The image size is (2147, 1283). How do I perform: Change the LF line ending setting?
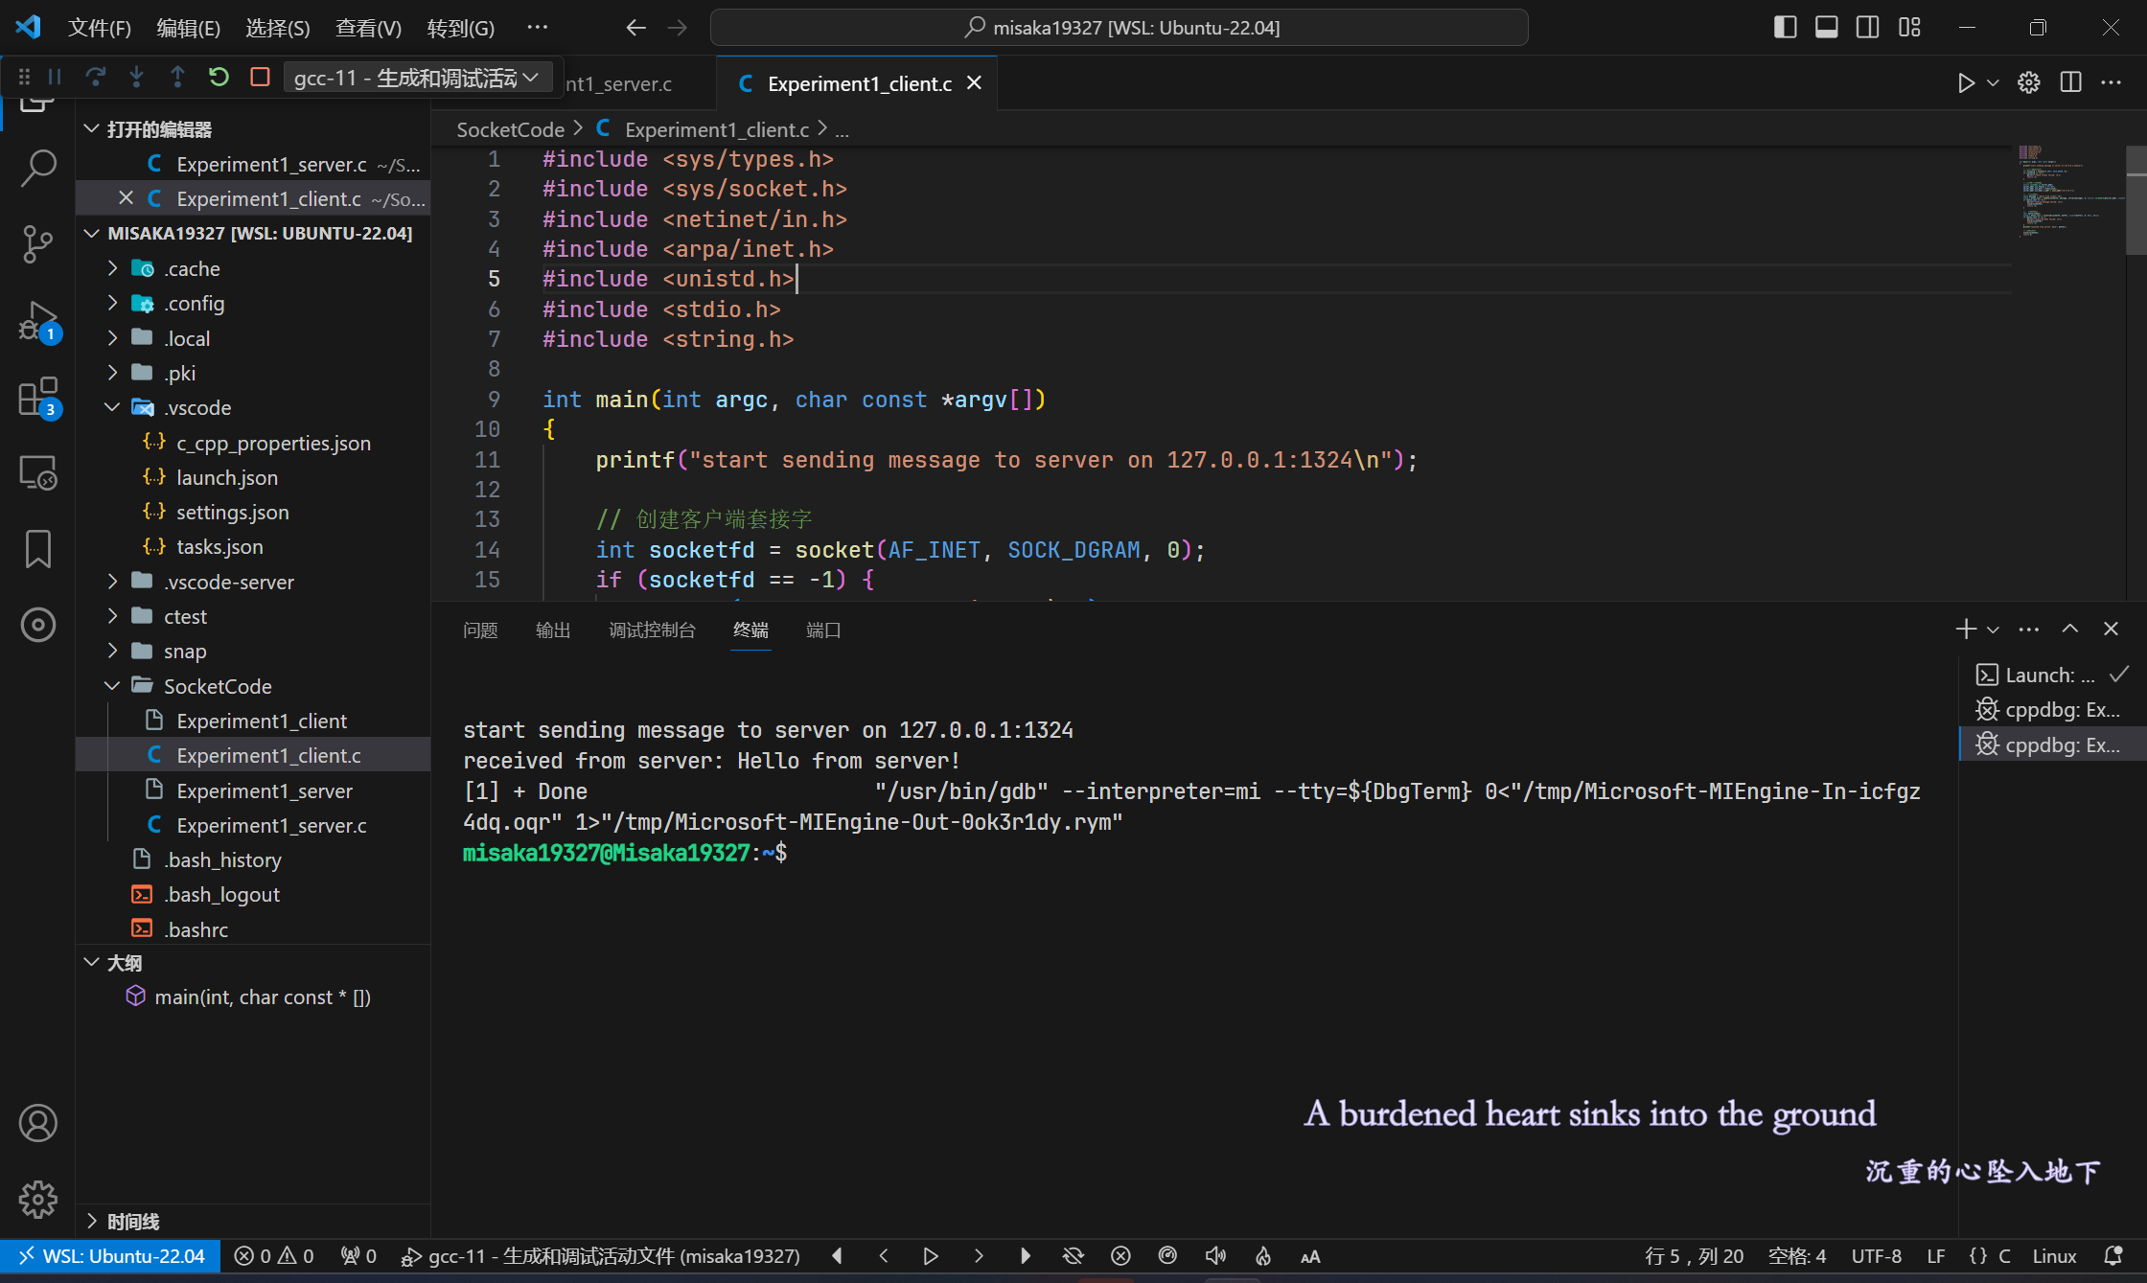pos(1936,1256)
